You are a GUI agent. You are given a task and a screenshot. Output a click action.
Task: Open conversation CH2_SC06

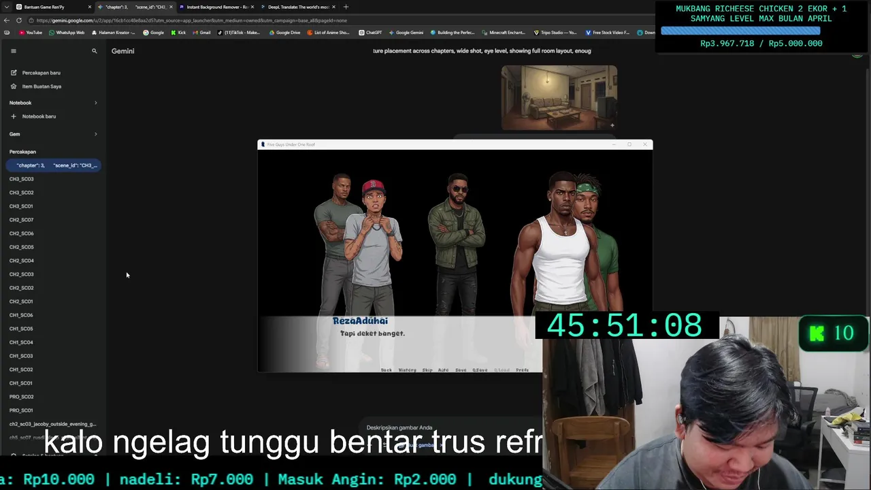[x=21, y=233]
